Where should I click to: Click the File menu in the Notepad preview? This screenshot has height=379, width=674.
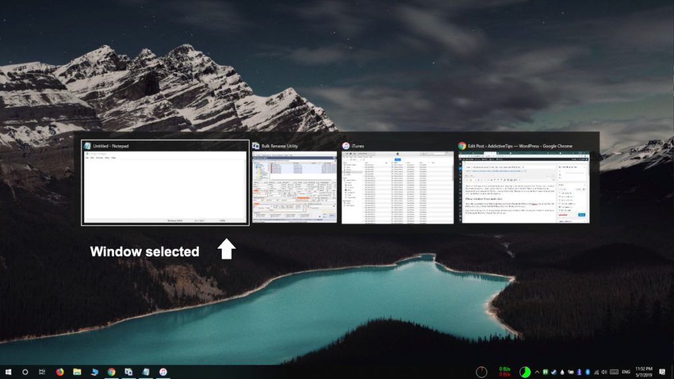[86, 158]
